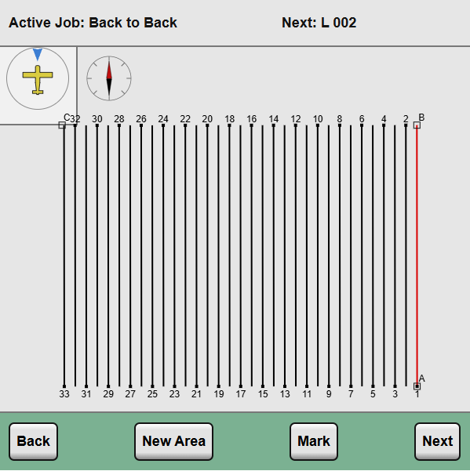Click the yellow airplane icon
The height and width of the screenshot is (471, 470).
pyautogui.click(x=38, y=80)
